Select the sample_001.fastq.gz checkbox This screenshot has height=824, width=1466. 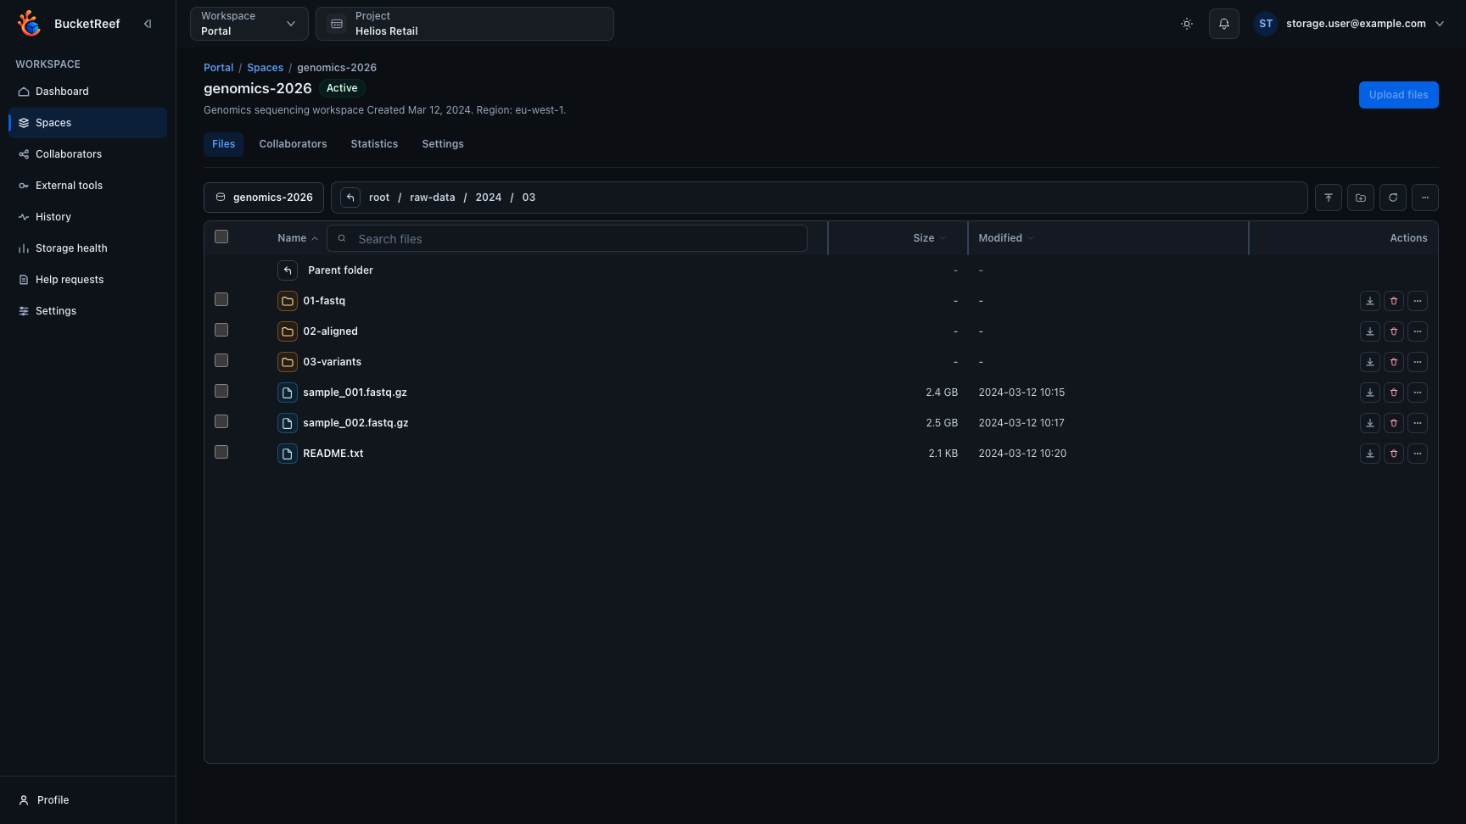pyautogui.click(x=221, y=391)
